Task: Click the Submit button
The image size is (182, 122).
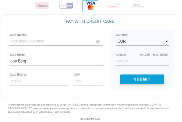Action: pos(142,79)
